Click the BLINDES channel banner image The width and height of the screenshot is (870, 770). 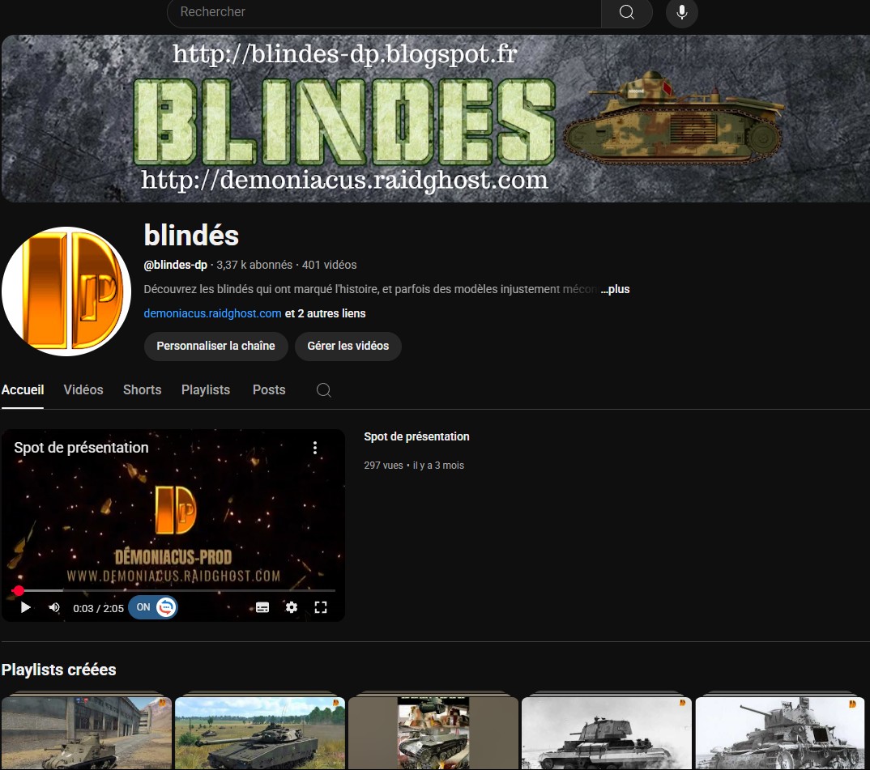(x=435, y=118)
